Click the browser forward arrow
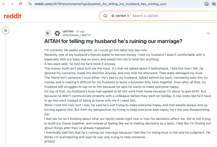The width and height of the screenshot is (217, 147). coord(12,4)
